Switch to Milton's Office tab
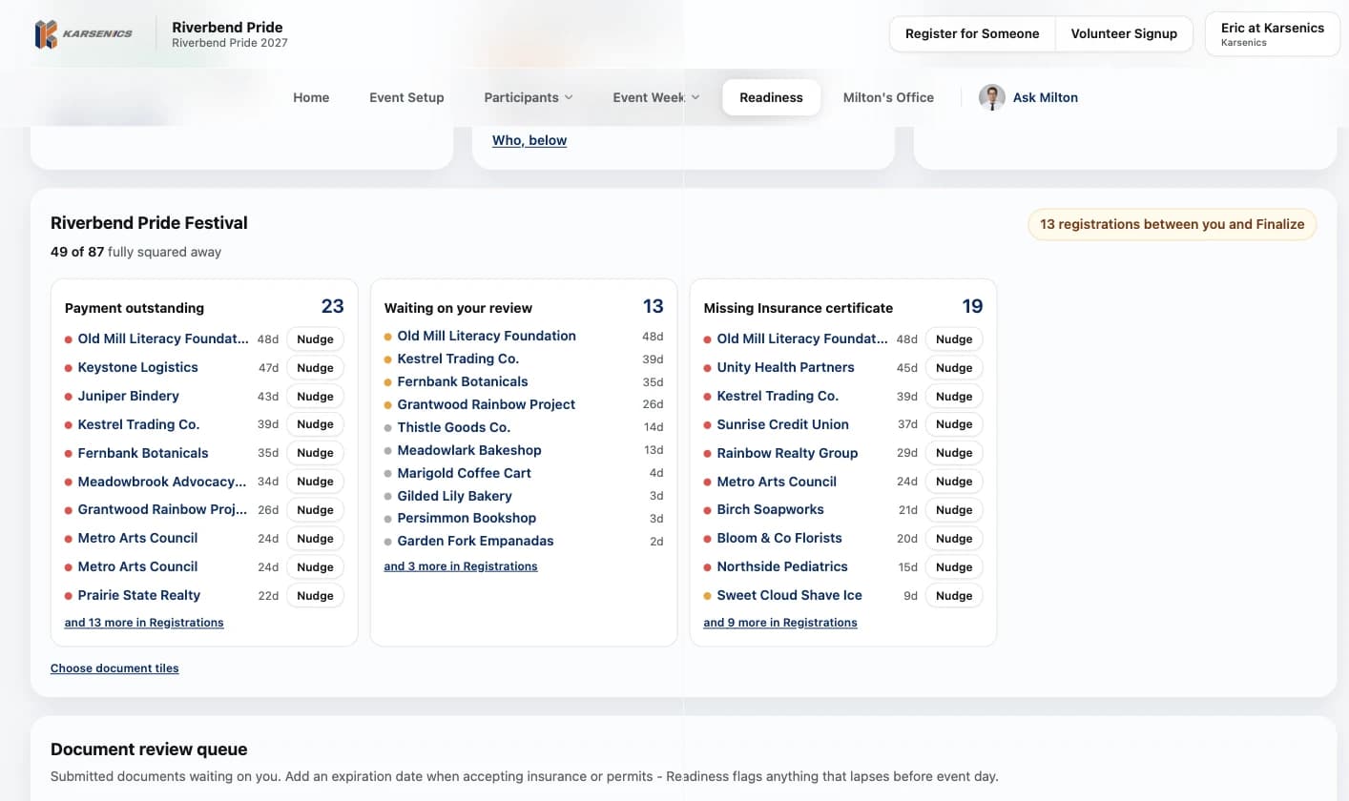The height and width of the screenshot is (801, 1349). point(888,97)
